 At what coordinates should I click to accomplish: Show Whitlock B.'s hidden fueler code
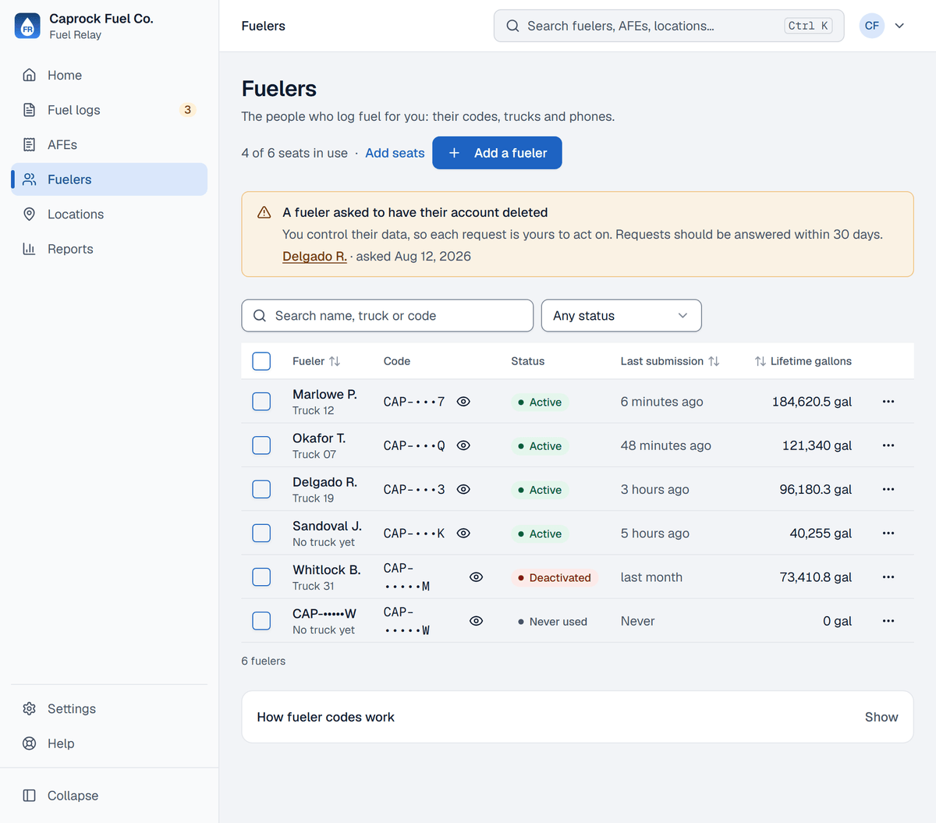(477, 577)
